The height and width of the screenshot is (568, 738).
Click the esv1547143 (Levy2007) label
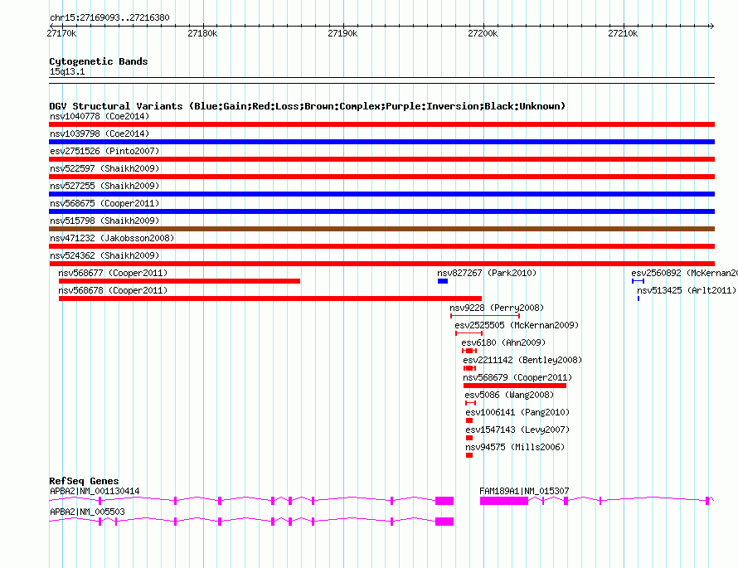point(517,430)
